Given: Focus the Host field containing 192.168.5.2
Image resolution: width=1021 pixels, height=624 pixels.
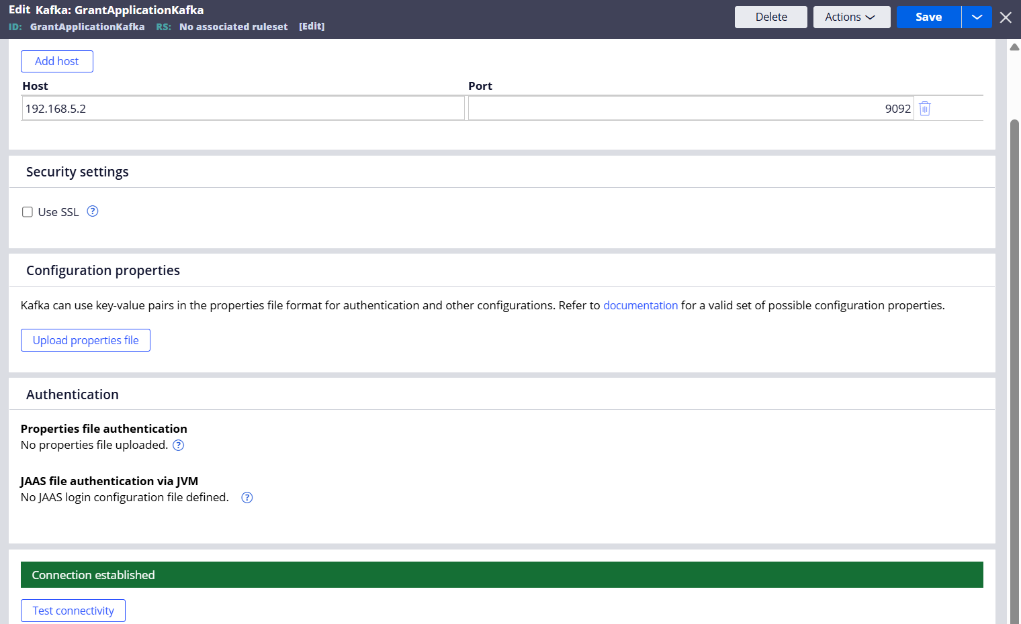Looking at the screenshot, I should coord(243,109).
